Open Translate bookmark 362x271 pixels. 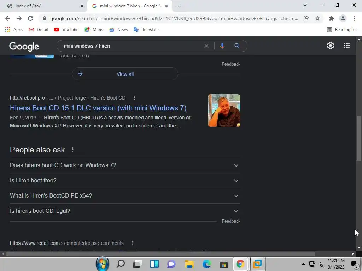(146, 30)
